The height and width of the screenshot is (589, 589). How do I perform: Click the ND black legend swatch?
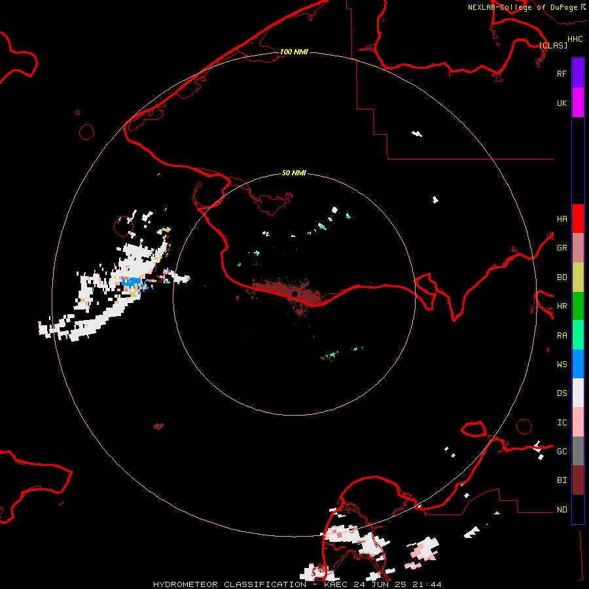(578, 509)
